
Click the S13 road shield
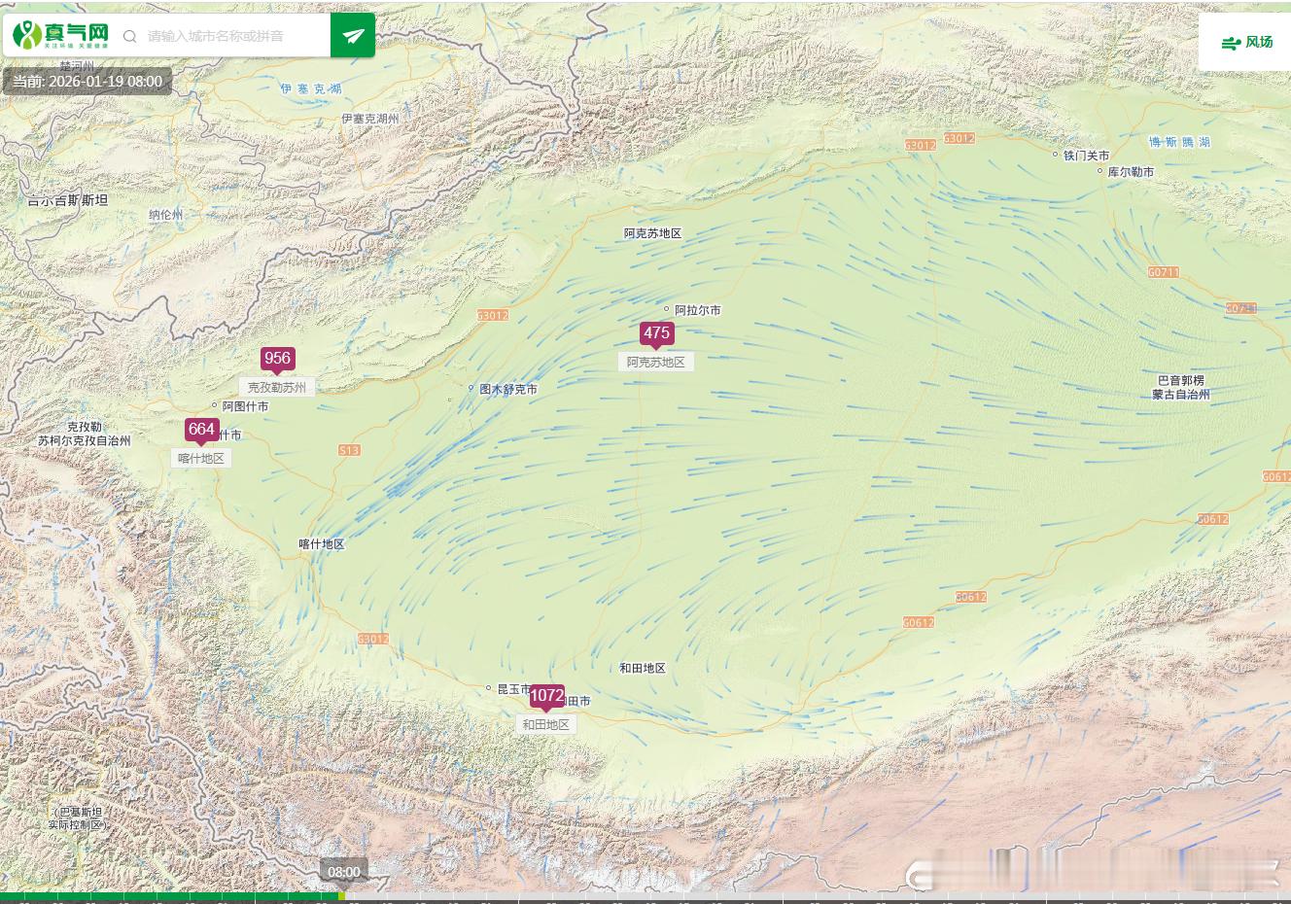click(x=349, y=450)
